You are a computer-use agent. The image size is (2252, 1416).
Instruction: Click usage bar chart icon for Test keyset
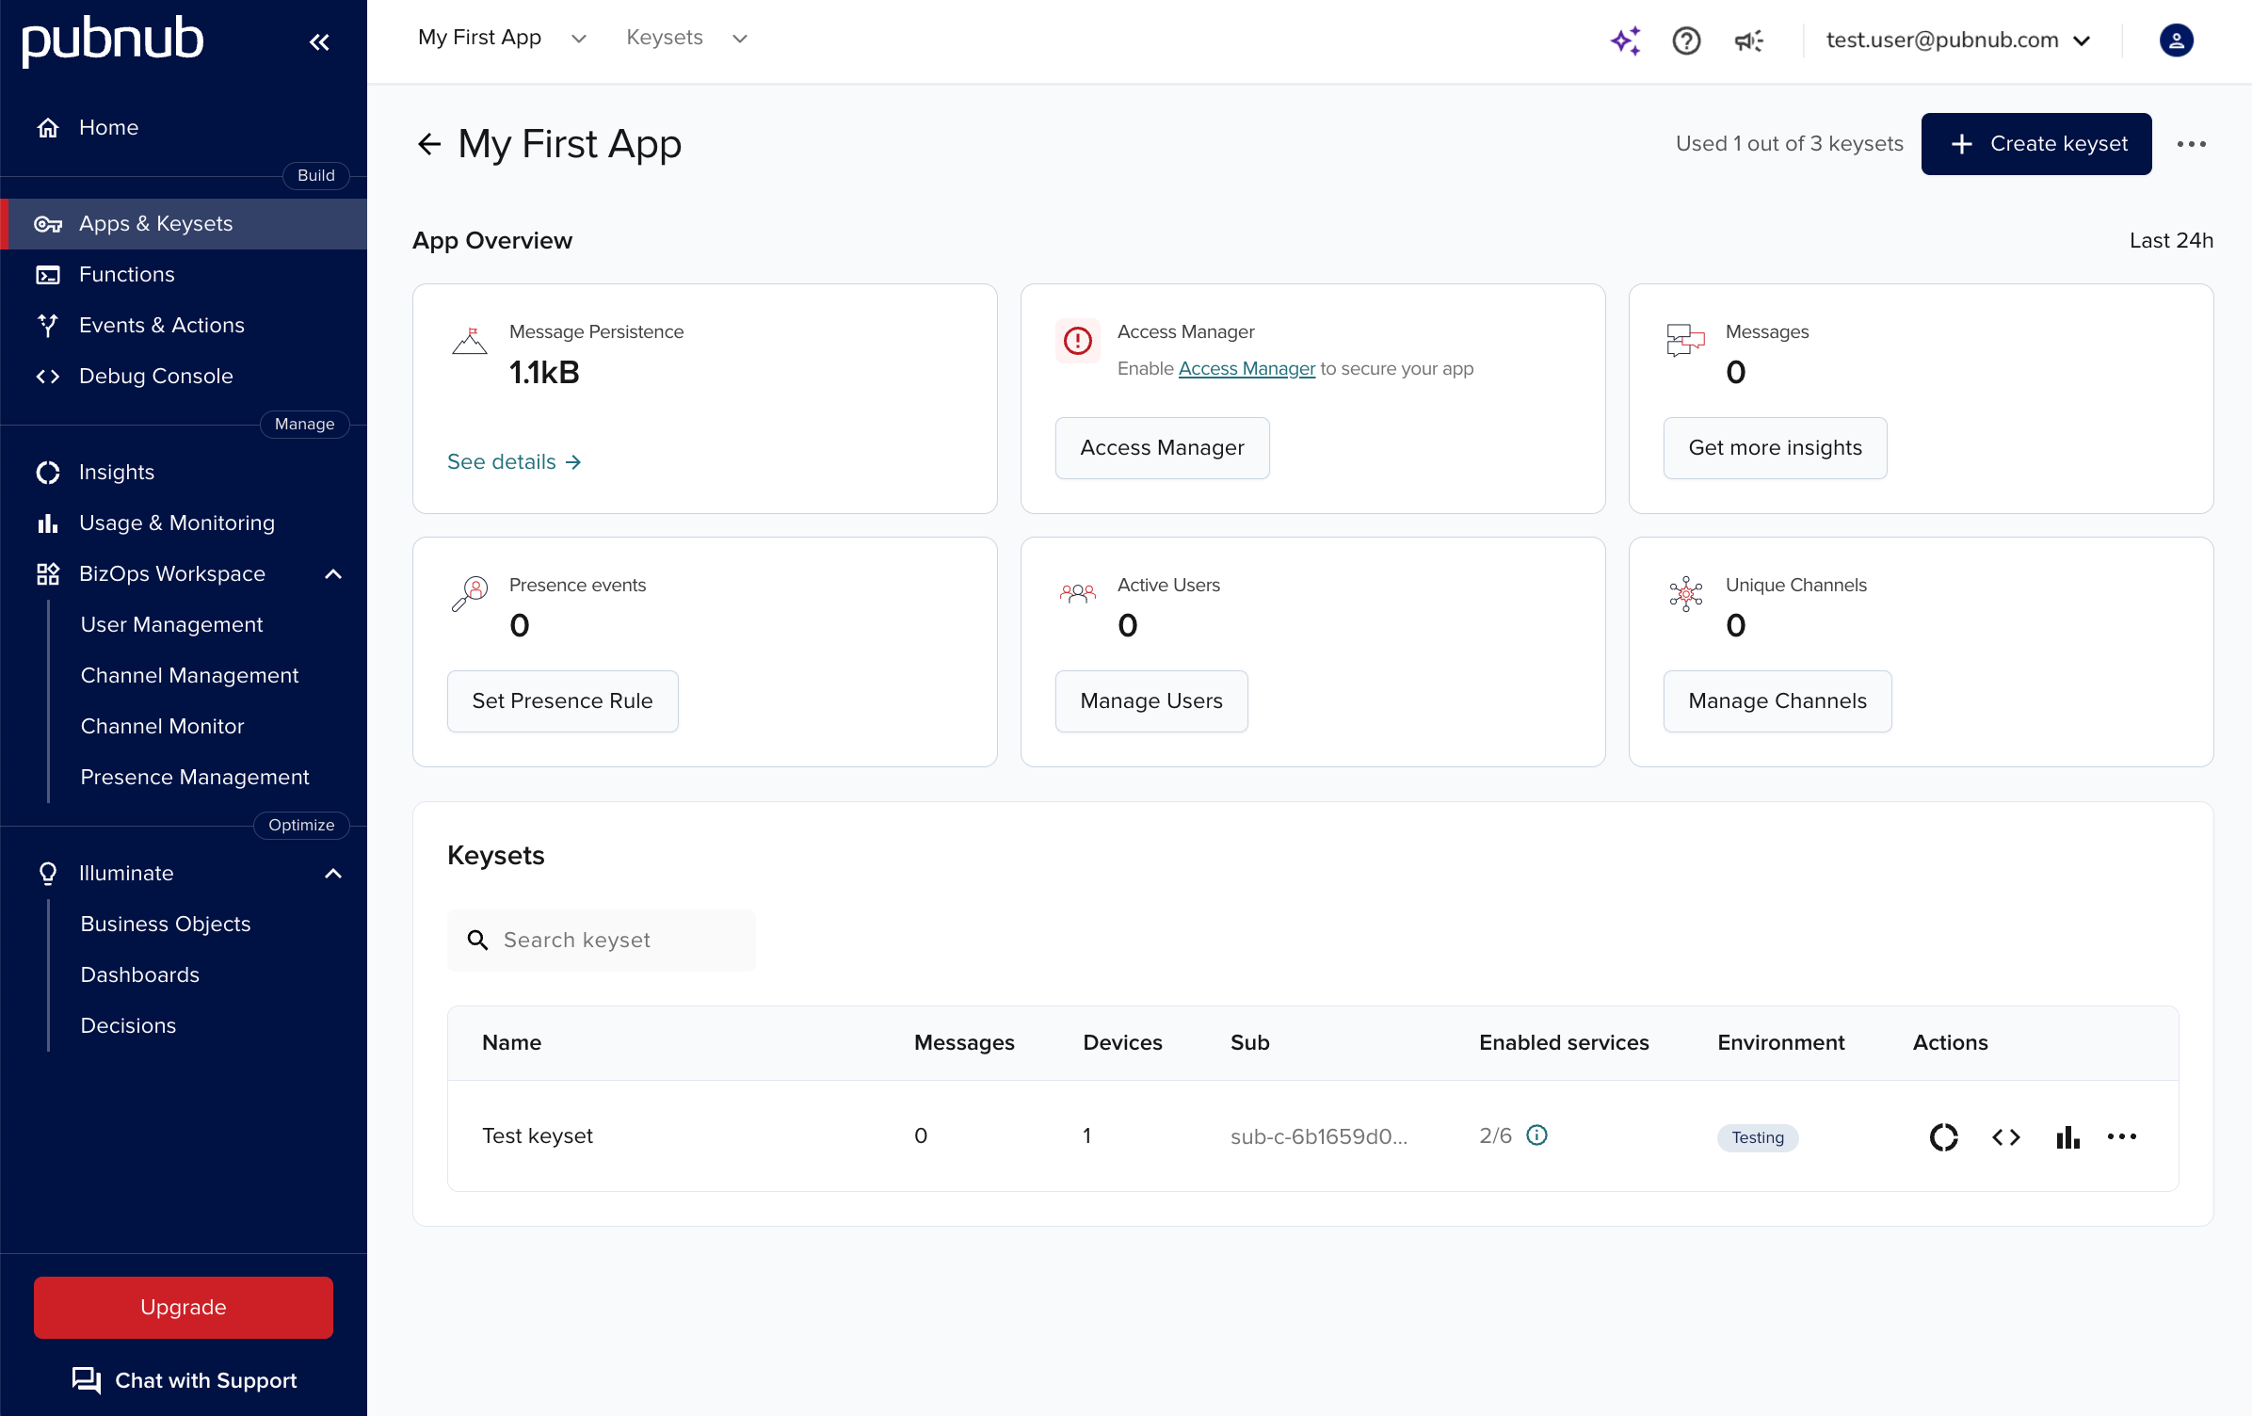[x=2067, y=1137]
